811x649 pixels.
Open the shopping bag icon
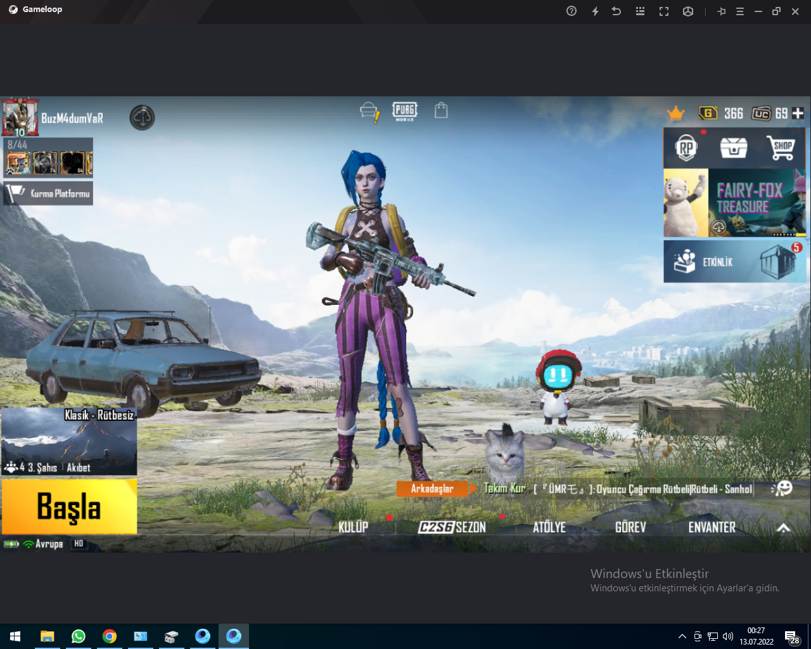441,111
